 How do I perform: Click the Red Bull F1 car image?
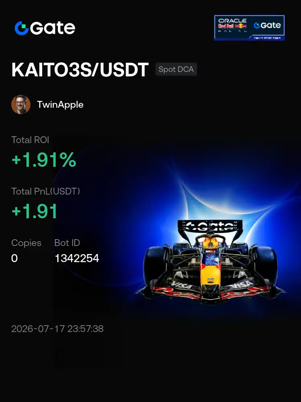(x=210, y=262)
